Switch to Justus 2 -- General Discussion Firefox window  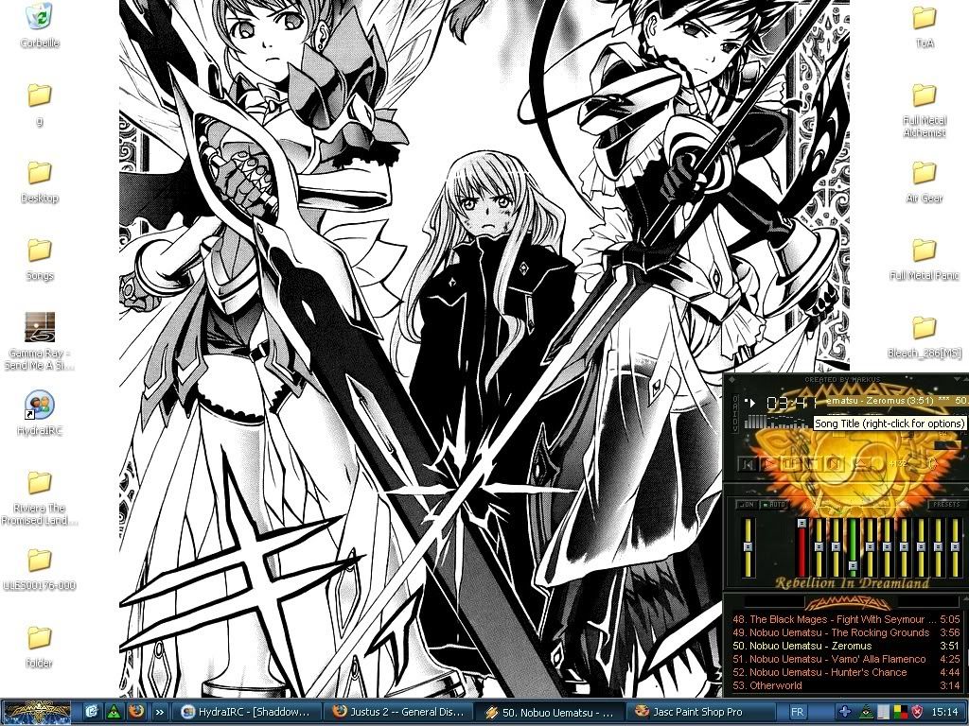click(x=398, y=712)
